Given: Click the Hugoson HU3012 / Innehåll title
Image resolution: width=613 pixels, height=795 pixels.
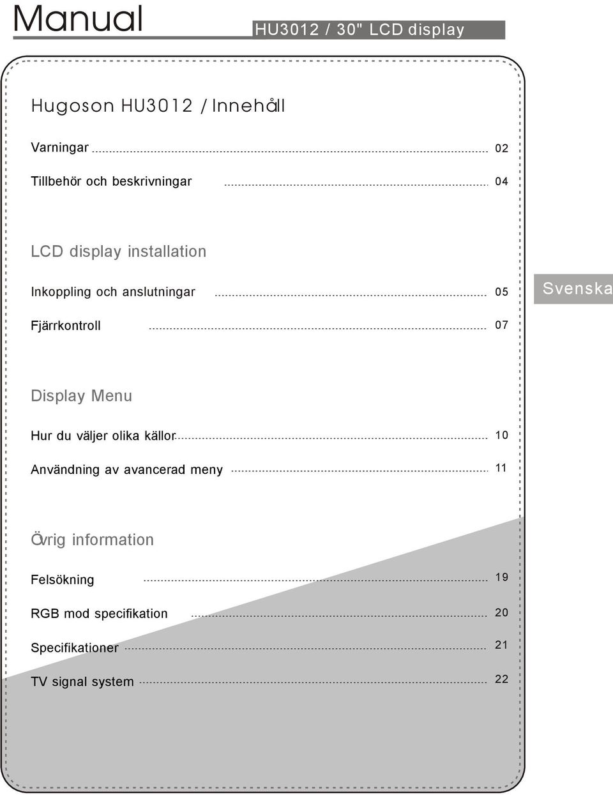Looking at the screenshot, I should pyautogui.click(x=158, y=105).
